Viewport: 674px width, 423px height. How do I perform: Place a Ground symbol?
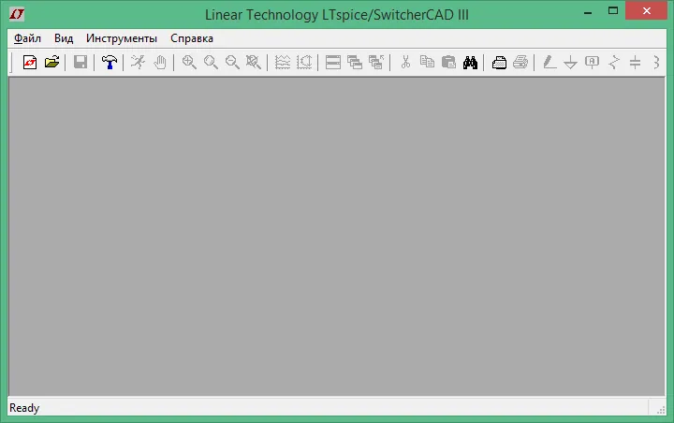coord(570,63)
